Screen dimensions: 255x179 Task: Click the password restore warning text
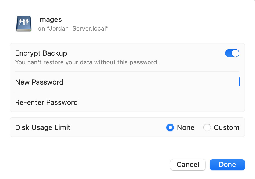pyautogui.click(x=87, y=62)
